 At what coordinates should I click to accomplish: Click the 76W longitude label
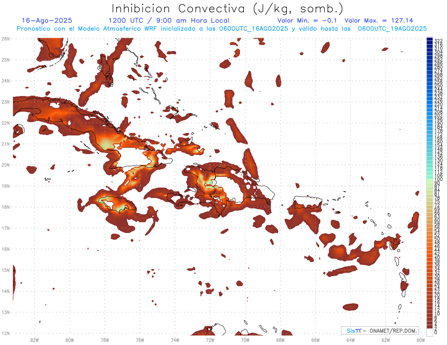pos(140,340)
